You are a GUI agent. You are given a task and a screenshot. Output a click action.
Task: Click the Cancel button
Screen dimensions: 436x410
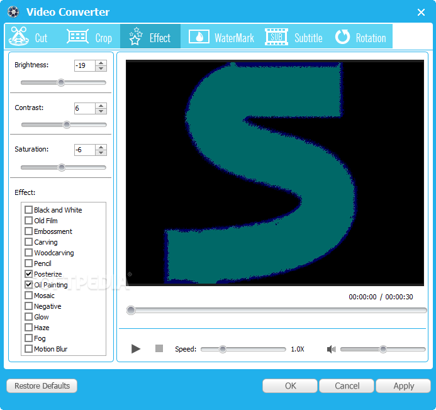[347, 386]
